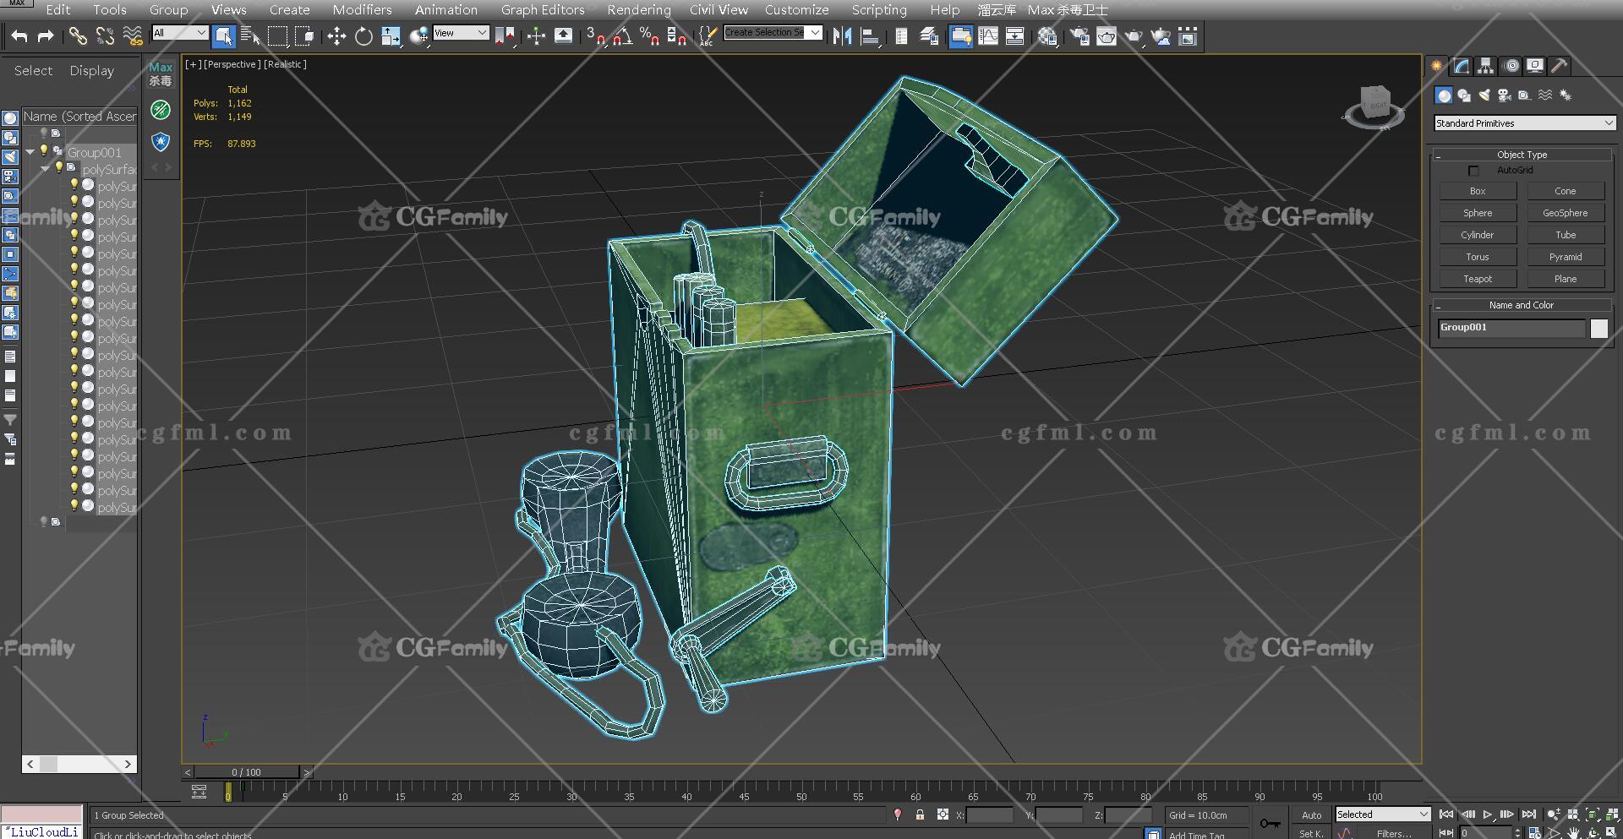Switch to the Motion command panel tab
This screenshot has width=1623, height=839.
coord(1511,66)
